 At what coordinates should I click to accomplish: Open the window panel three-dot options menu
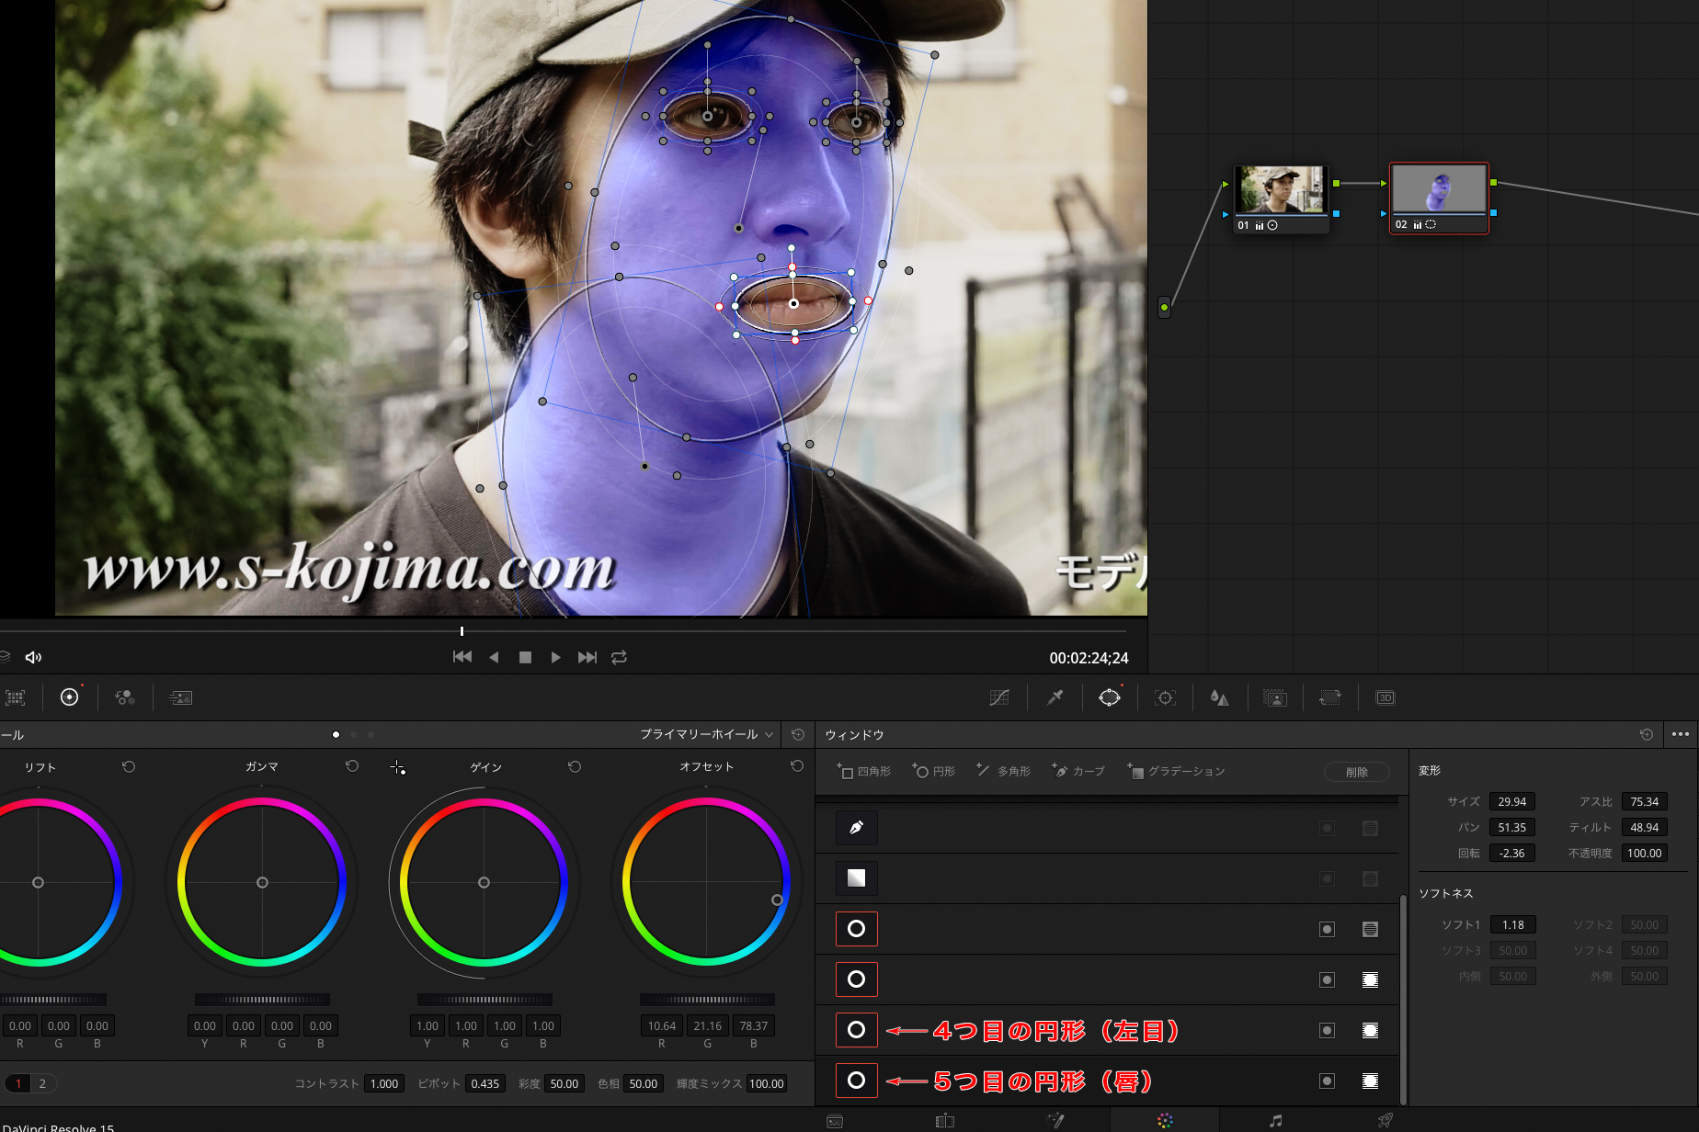1680,735
